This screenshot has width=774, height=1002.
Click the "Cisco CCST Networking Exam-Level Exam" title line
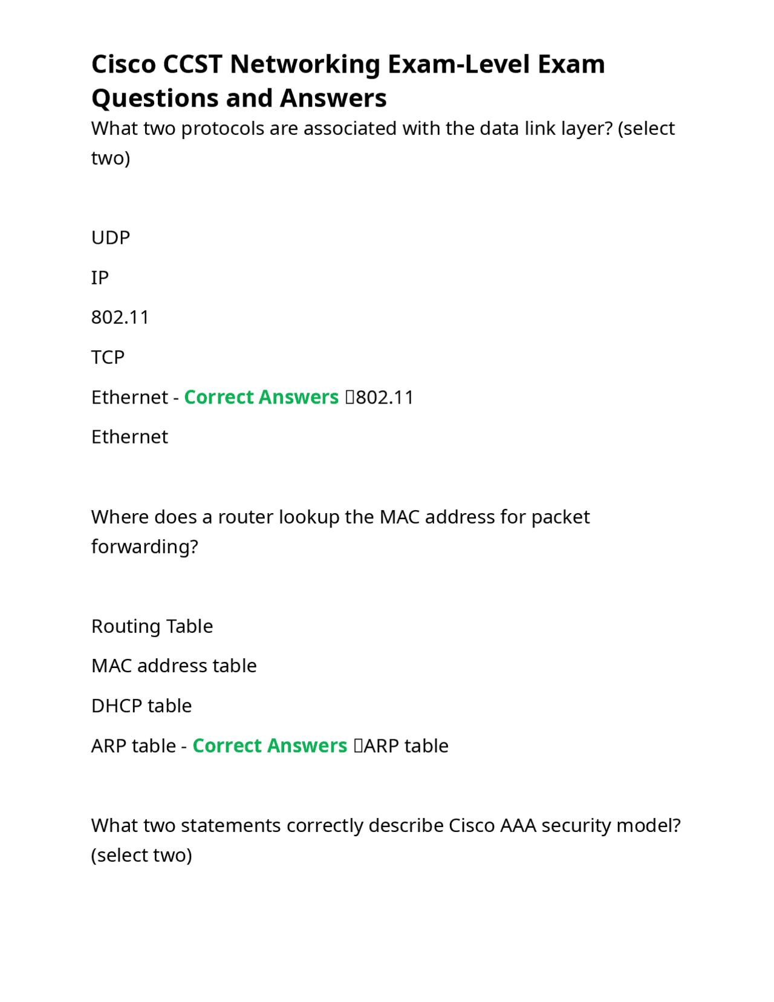pos(348,64)
